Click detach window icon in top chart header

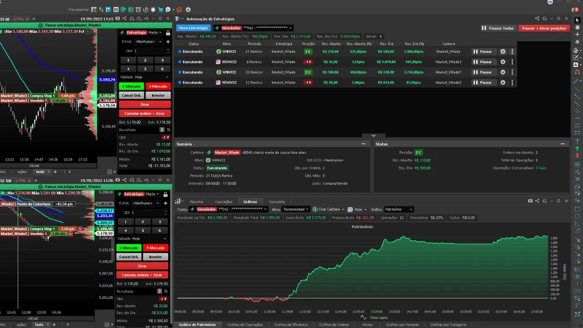132,19
